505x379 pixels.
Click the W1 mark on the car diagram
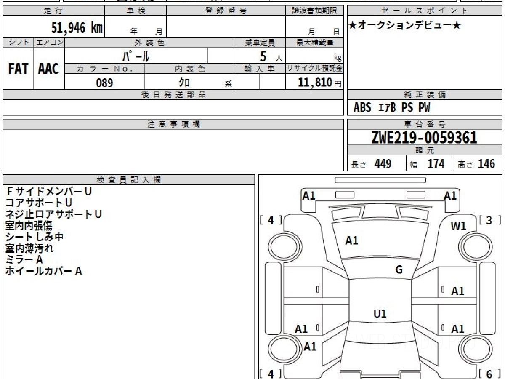coord(458,226)
